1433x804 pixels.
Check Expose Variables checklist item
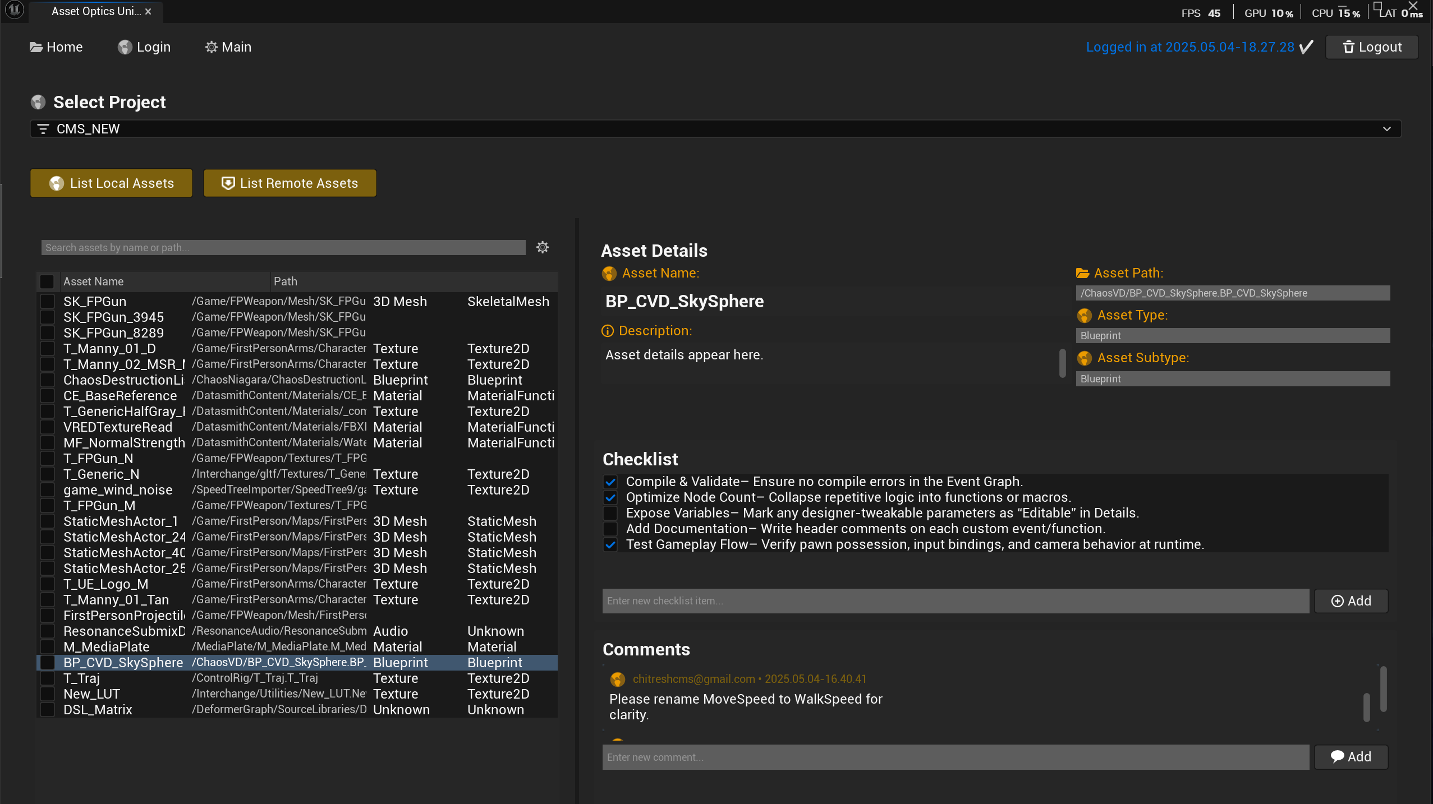tap(610, 513)
